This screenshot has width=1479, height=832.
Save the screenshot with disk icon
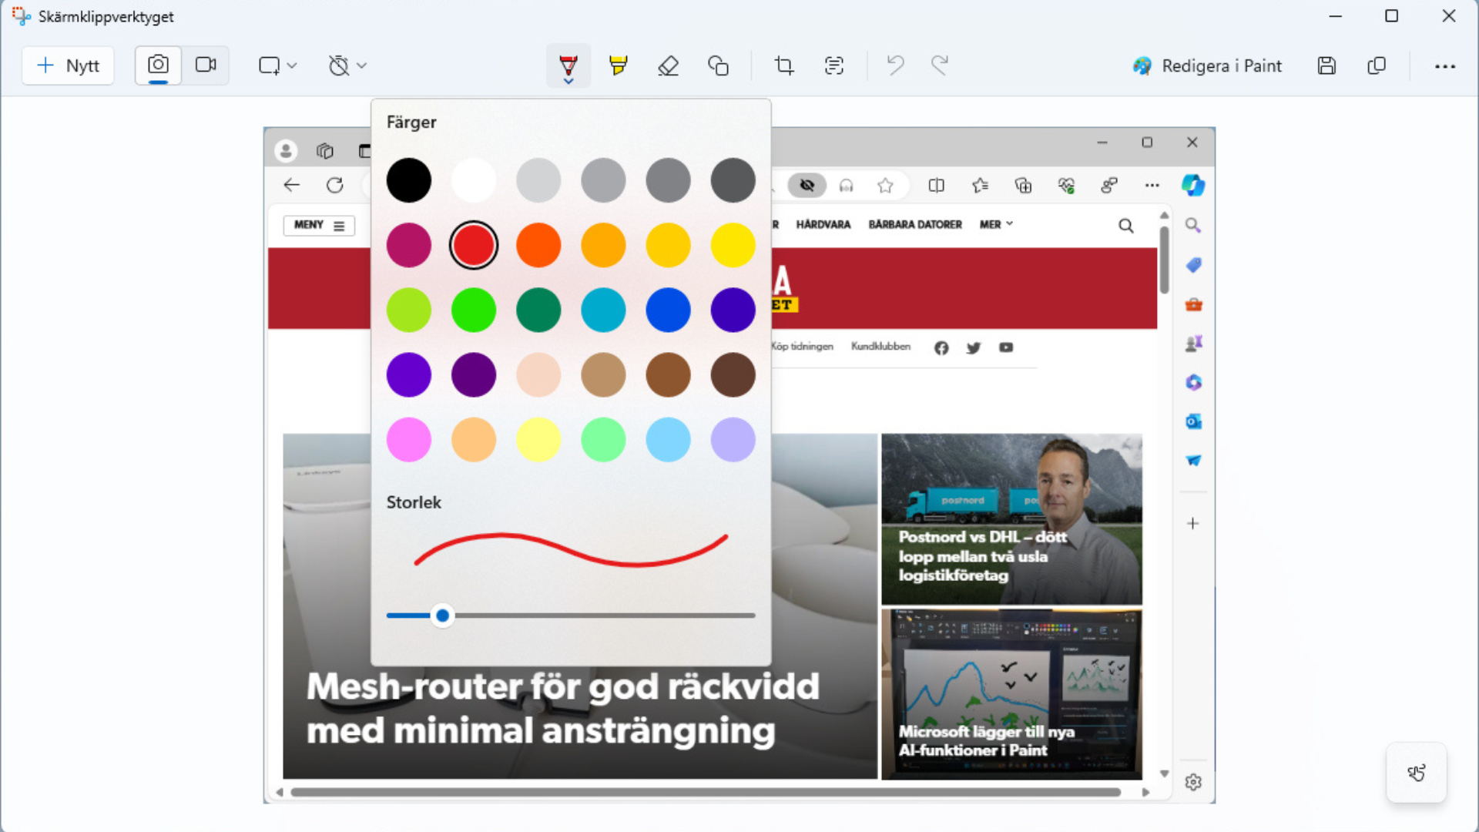[1326, 65]
